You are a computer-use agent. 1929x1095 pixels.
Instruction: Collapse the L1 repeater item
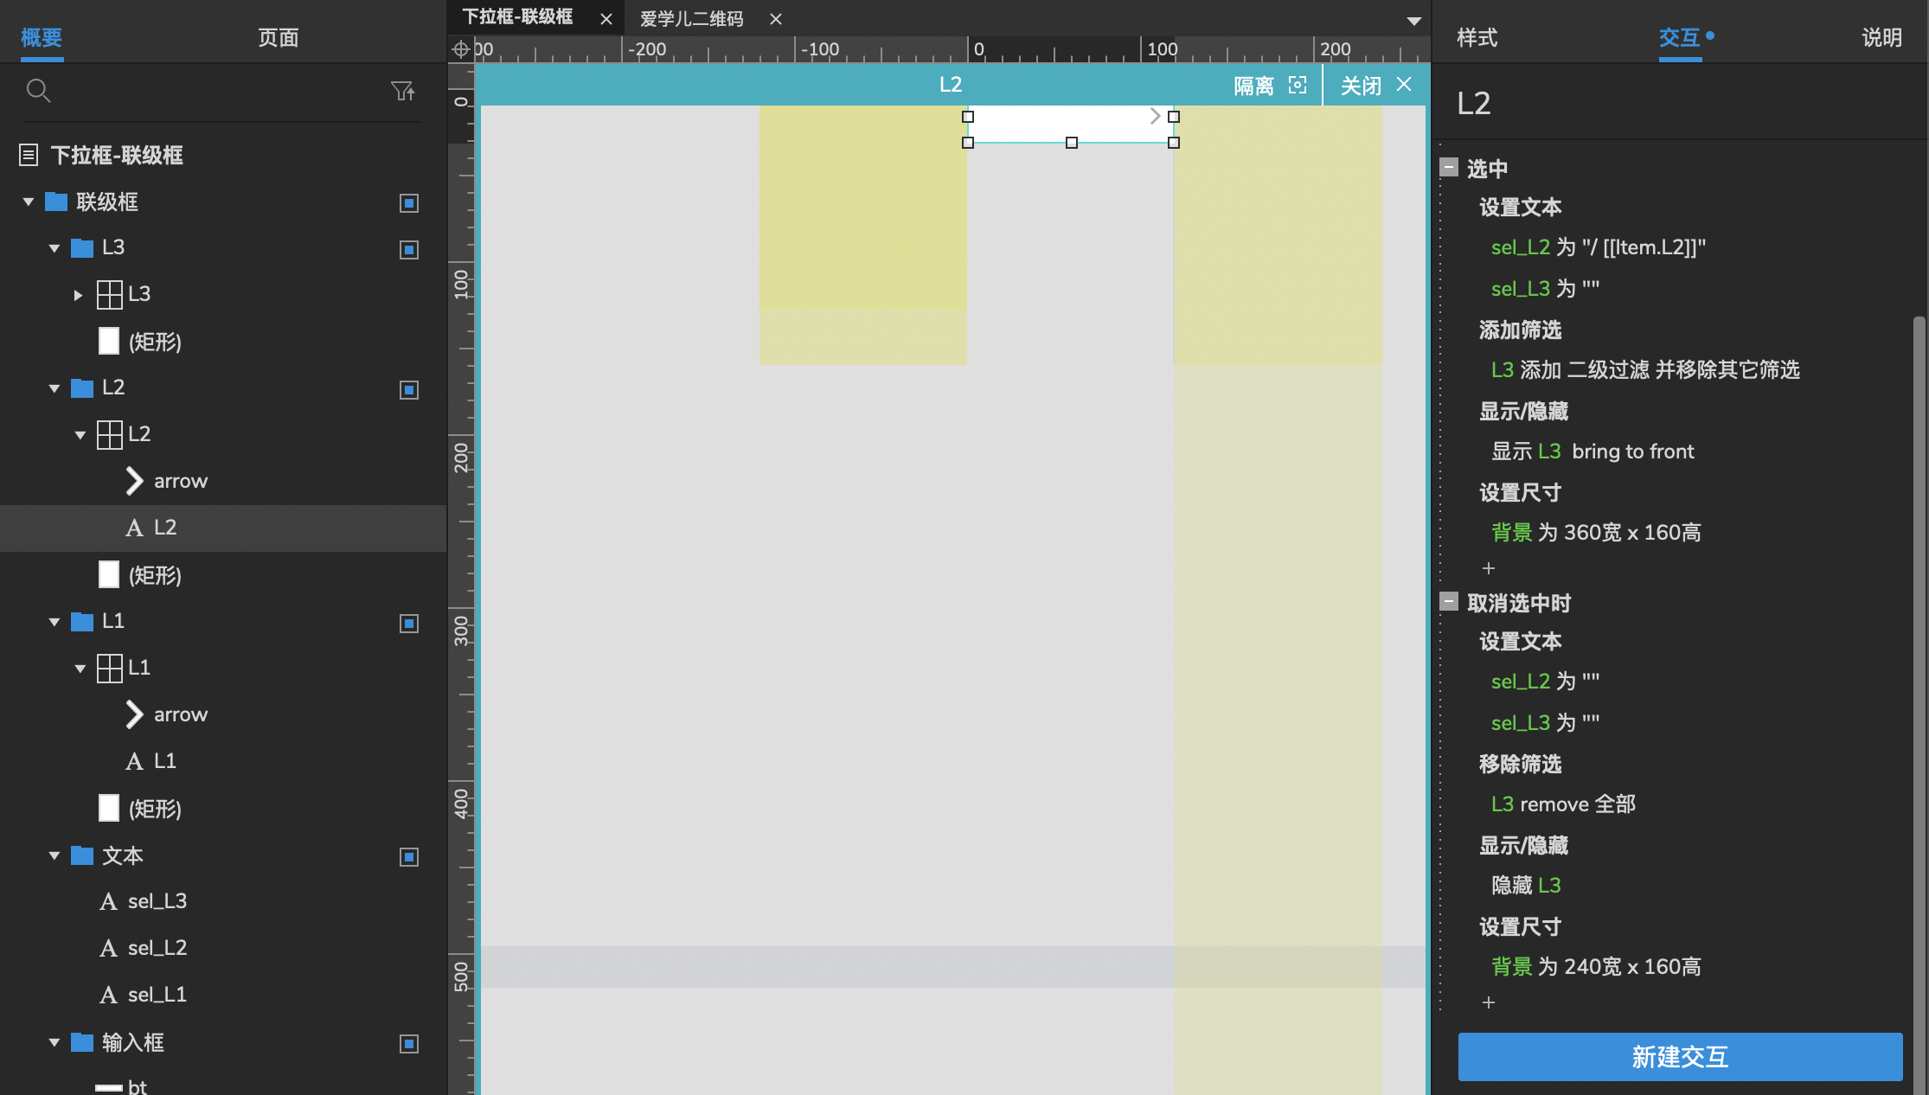(80, 669)
